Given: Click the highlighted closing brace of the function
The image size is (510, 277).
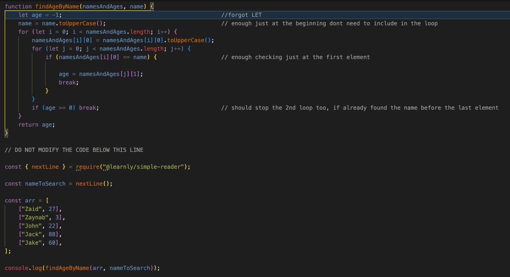Looking at the screenshot, I should point(6,133).
